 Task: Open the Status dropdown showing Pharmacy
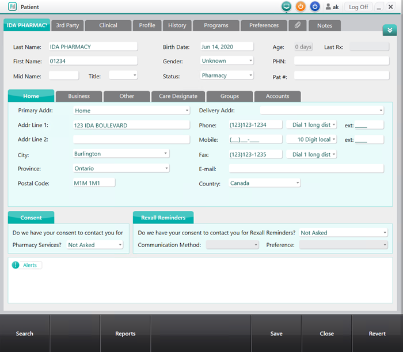pos(227,75)
